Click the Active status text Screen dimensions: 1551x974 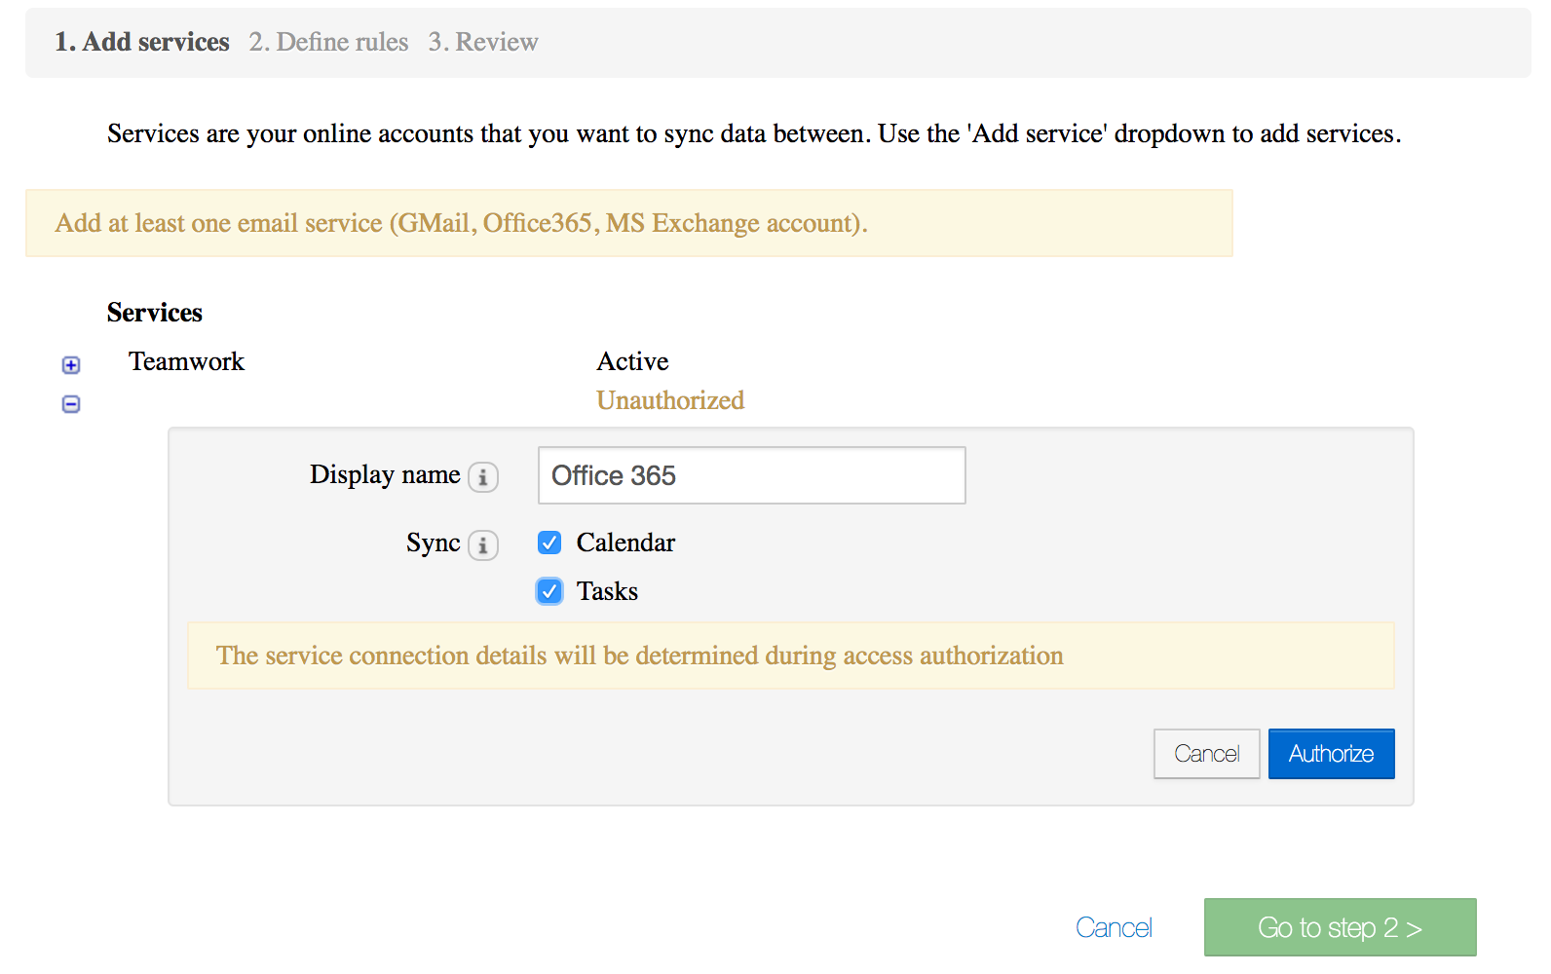[x=632, y=361]
